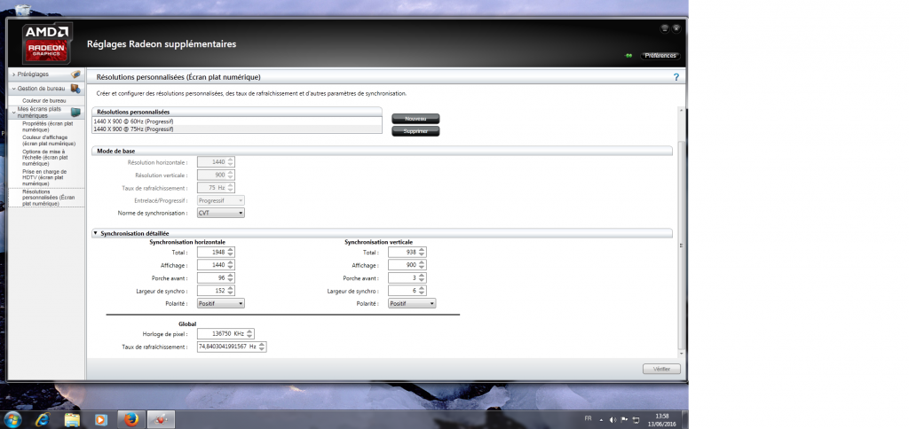The height and width of the screenshot is (429, 909).
Task: Open Windows Media Player from the taskbar
Action: pos(101,419)
